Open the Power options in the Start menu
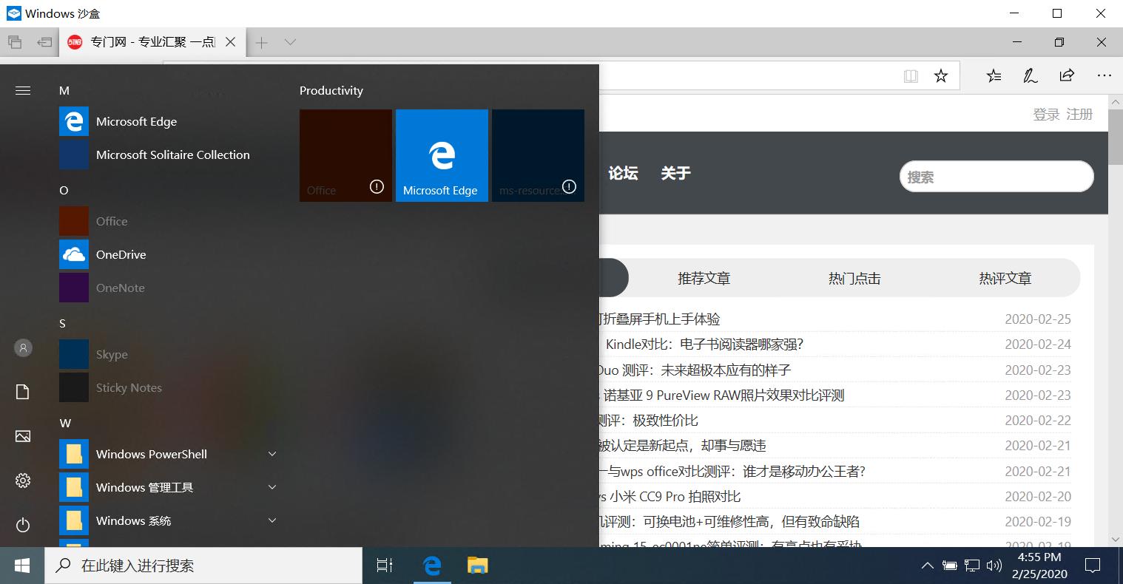This screenshot has height=584, width=1123. 22,525
